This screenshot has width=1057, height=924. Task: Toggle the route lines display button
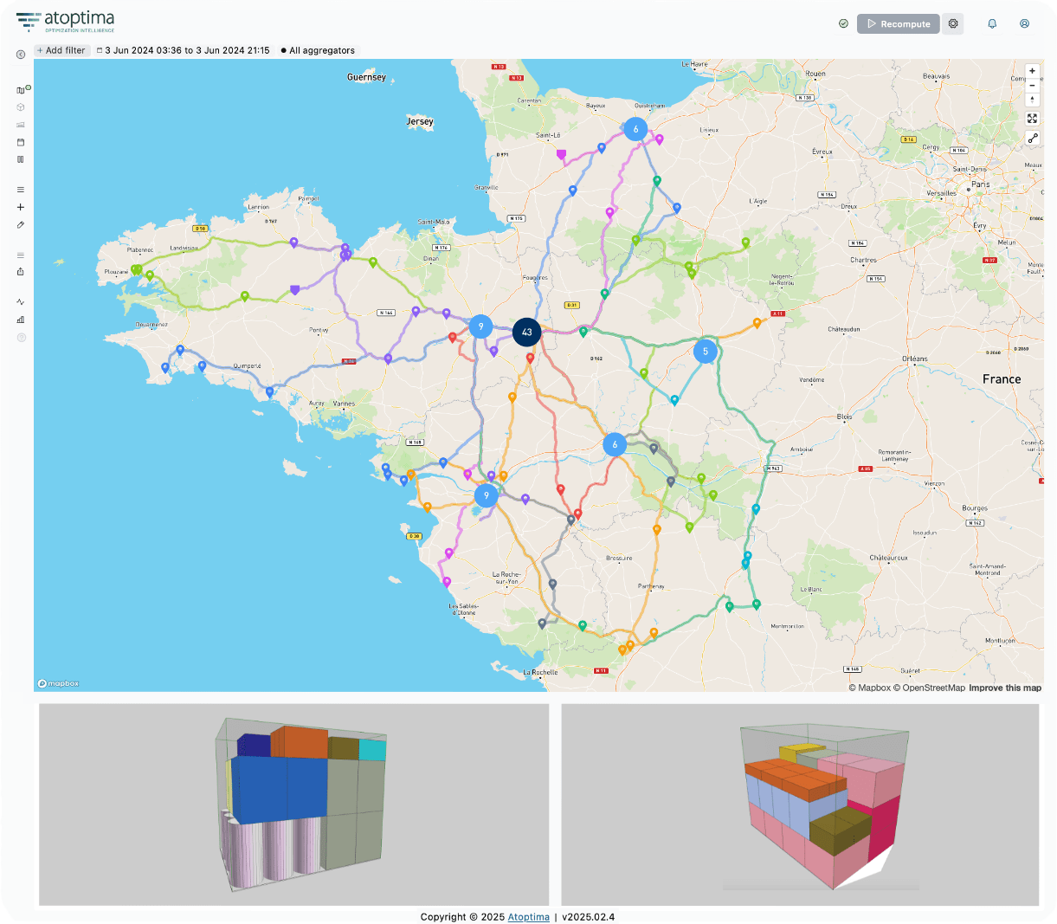click(1032, 139)
